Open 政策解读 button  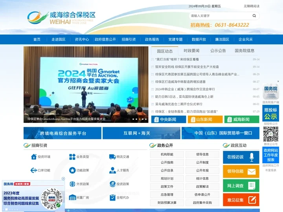[202, 186]
